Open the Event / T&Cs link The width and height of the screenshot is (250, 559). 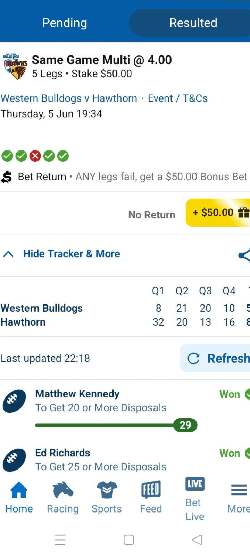pyautogui.click(x=178, y=98)
